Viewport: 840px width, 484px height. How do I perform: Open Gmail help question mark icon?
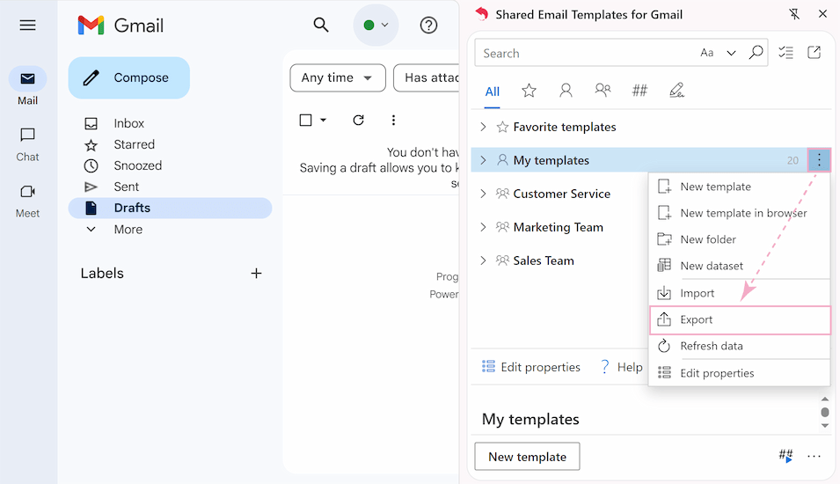[x=428, y=26]
